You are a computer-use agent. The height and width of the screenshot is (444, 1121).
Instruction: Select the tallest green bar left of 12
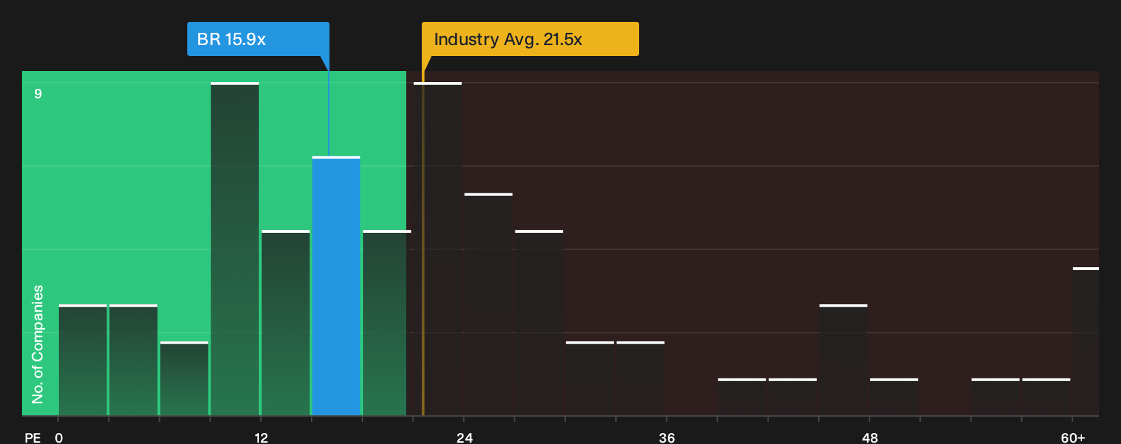pyautogui.click(x=235, y=249)
